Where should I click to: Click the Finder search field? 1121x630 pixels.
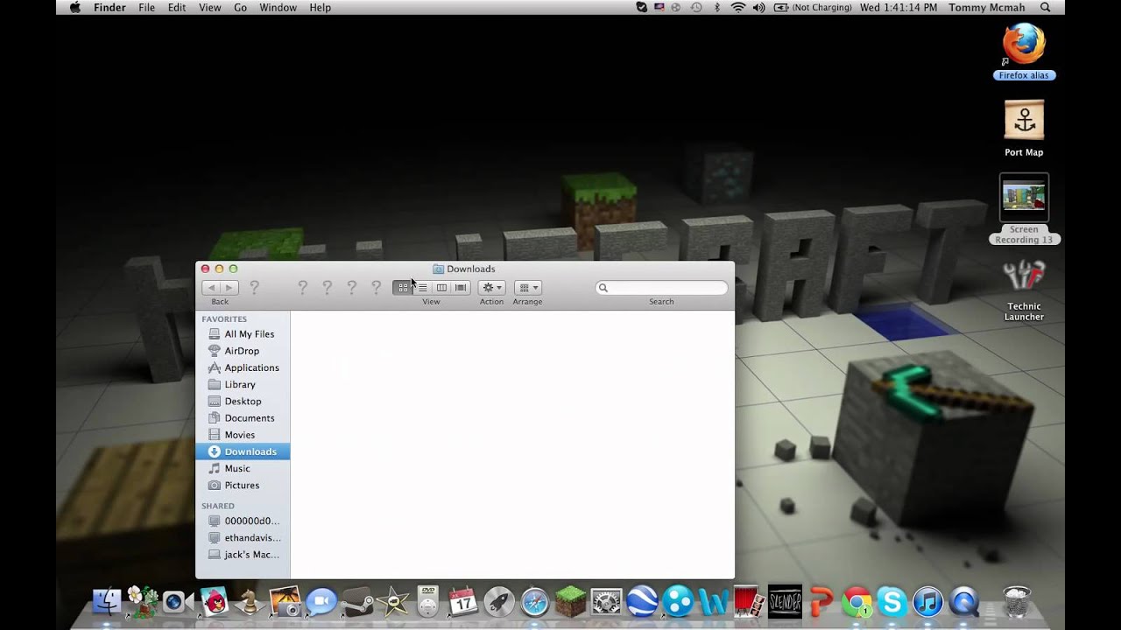[x=661, y=288]
